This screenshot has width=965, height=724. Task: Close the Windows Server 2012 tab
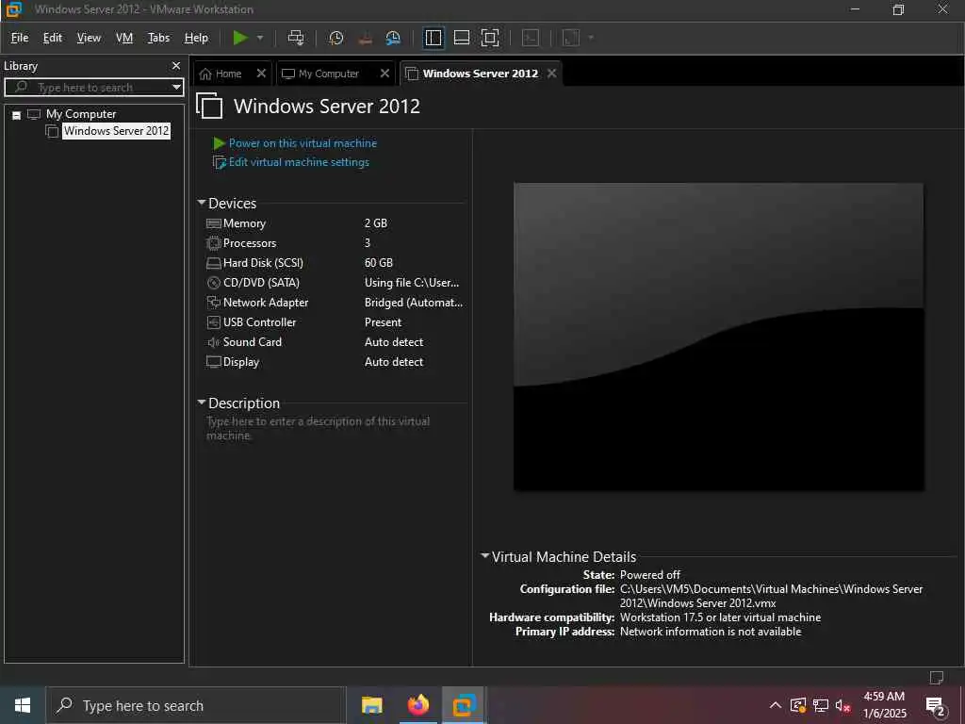tap(552, 74)
